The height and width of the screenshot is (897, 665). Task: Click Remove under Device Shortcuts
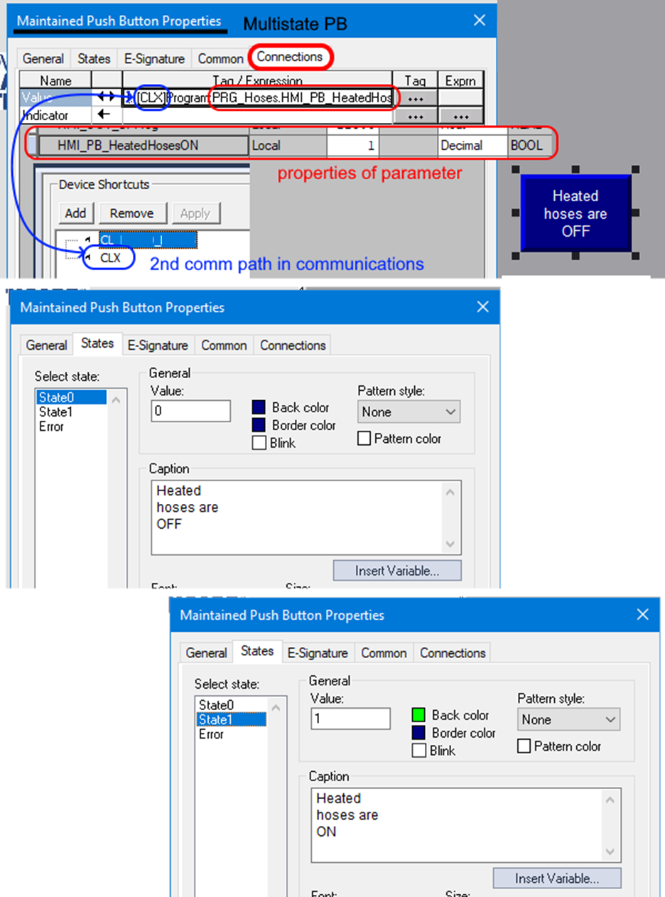click(131, 213)
